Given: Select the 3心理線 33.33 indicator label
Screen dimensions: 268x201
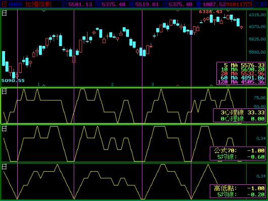Looking at the screenshot, I should coord(243,112).
